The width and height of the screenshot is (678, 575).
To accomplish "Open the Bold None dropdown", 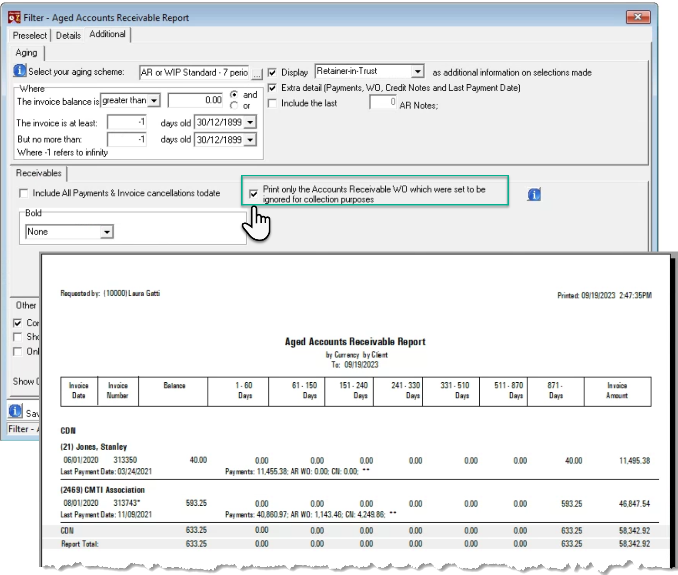I will pyautogui.click(x=107, y=232).
